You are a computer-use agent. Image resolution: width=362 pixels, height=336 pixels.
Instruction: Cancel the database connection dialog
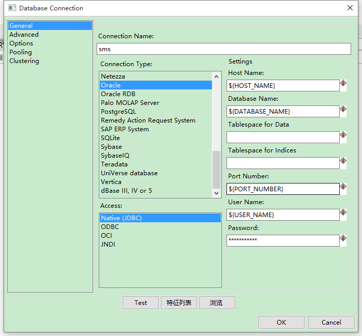click(x=331, y=322)
